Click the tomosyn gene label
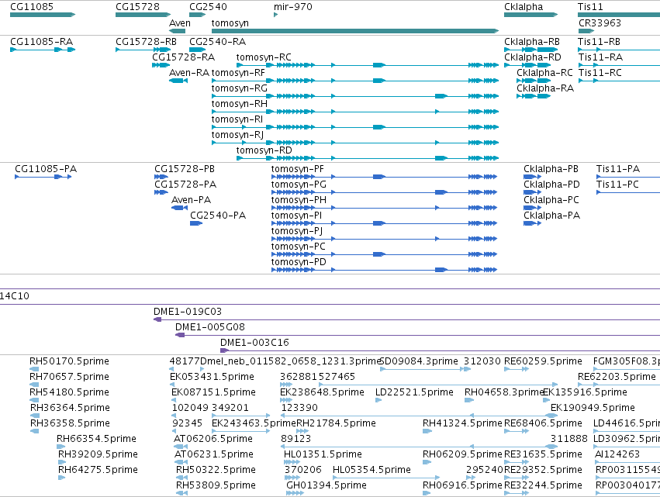The height and width of the screenshot is (497, 660). click(230, 23)
